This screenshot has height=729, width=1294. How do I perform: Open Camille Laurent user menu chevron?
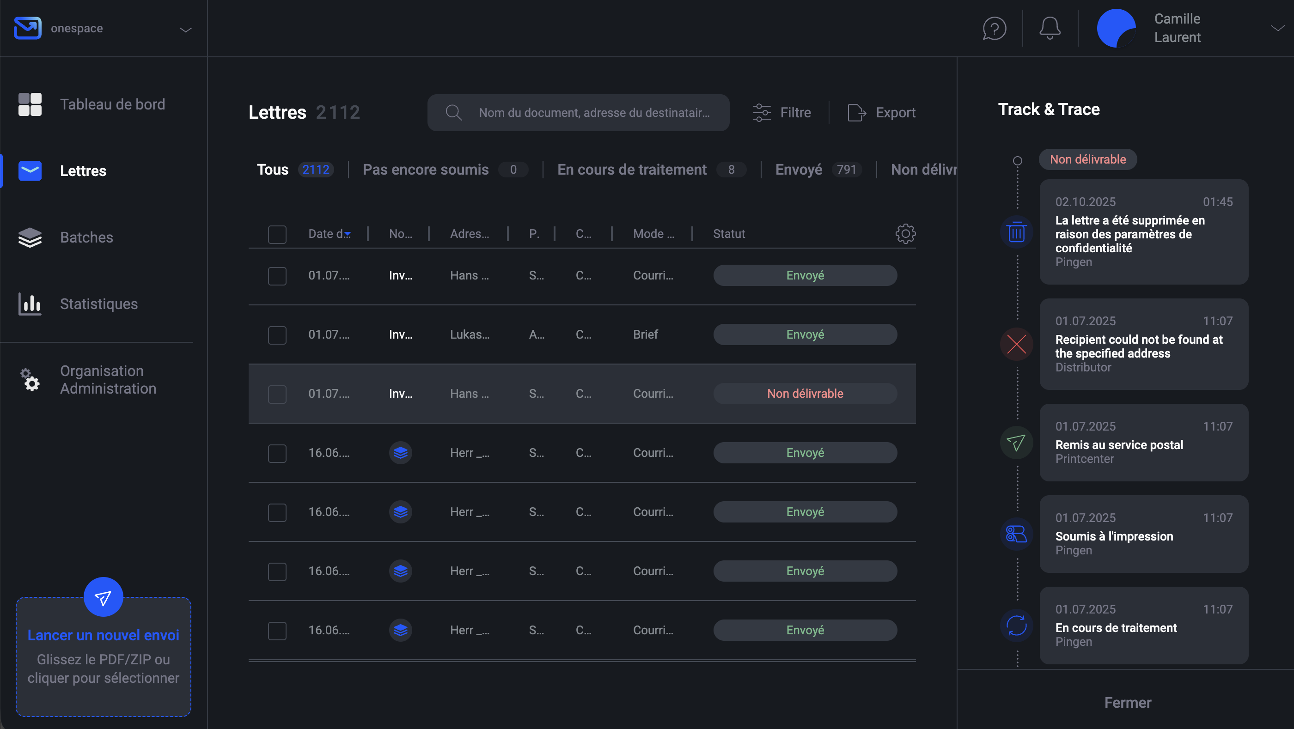tap(1276, 28)
